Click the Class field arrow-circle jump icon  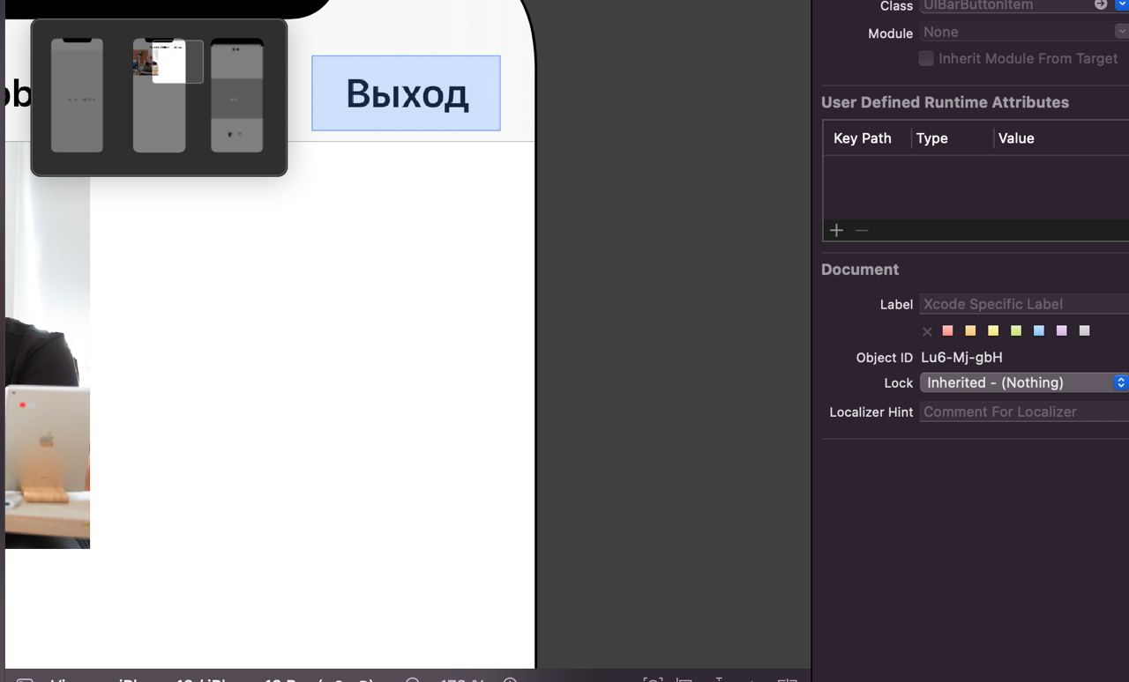pos(1101,4)
